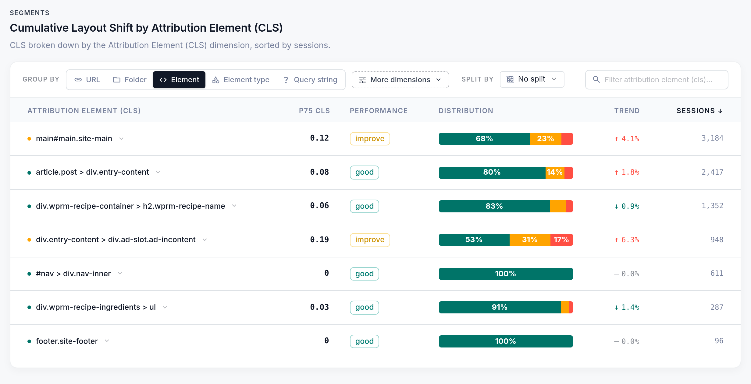Expand the #nav > div.nav-inner chevron

[x=120, y=274]
